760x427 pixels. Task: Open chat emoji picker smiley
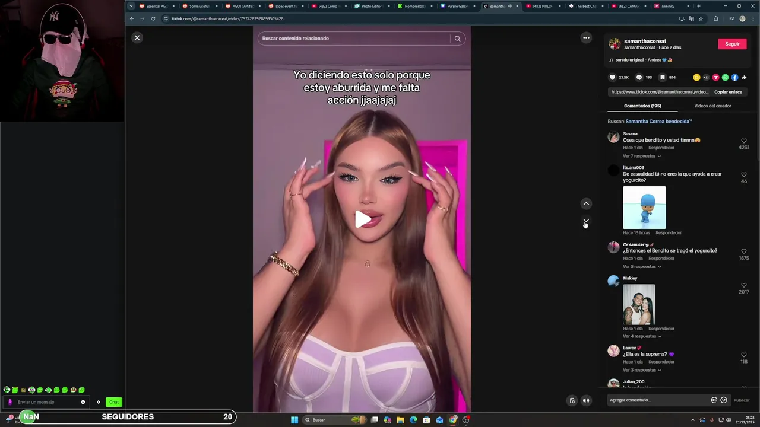pos(83,402)
